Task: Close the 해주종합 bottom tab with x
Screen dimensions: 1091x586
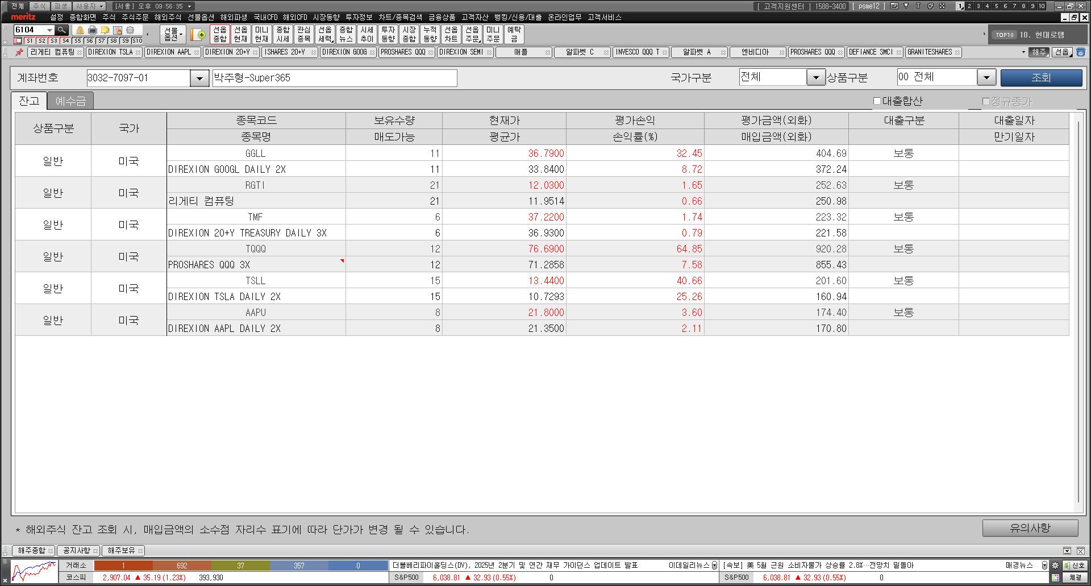Action: (x=50, y=551)
